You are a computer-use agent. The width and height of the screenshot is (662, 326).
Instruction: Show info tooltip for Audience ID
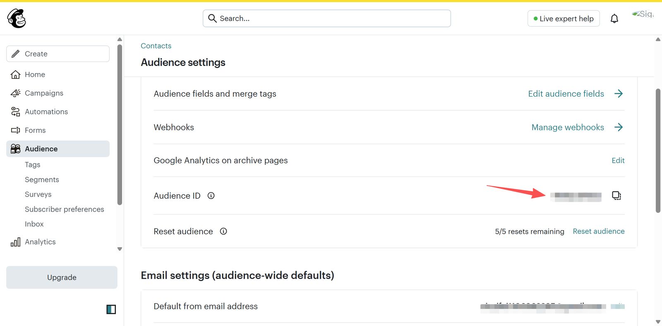[211, 196]
